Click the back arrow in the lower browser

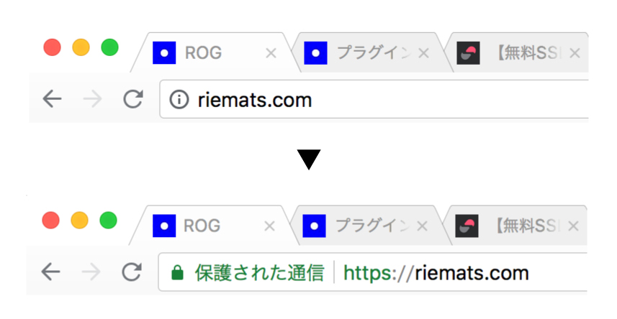pos(50,272)
